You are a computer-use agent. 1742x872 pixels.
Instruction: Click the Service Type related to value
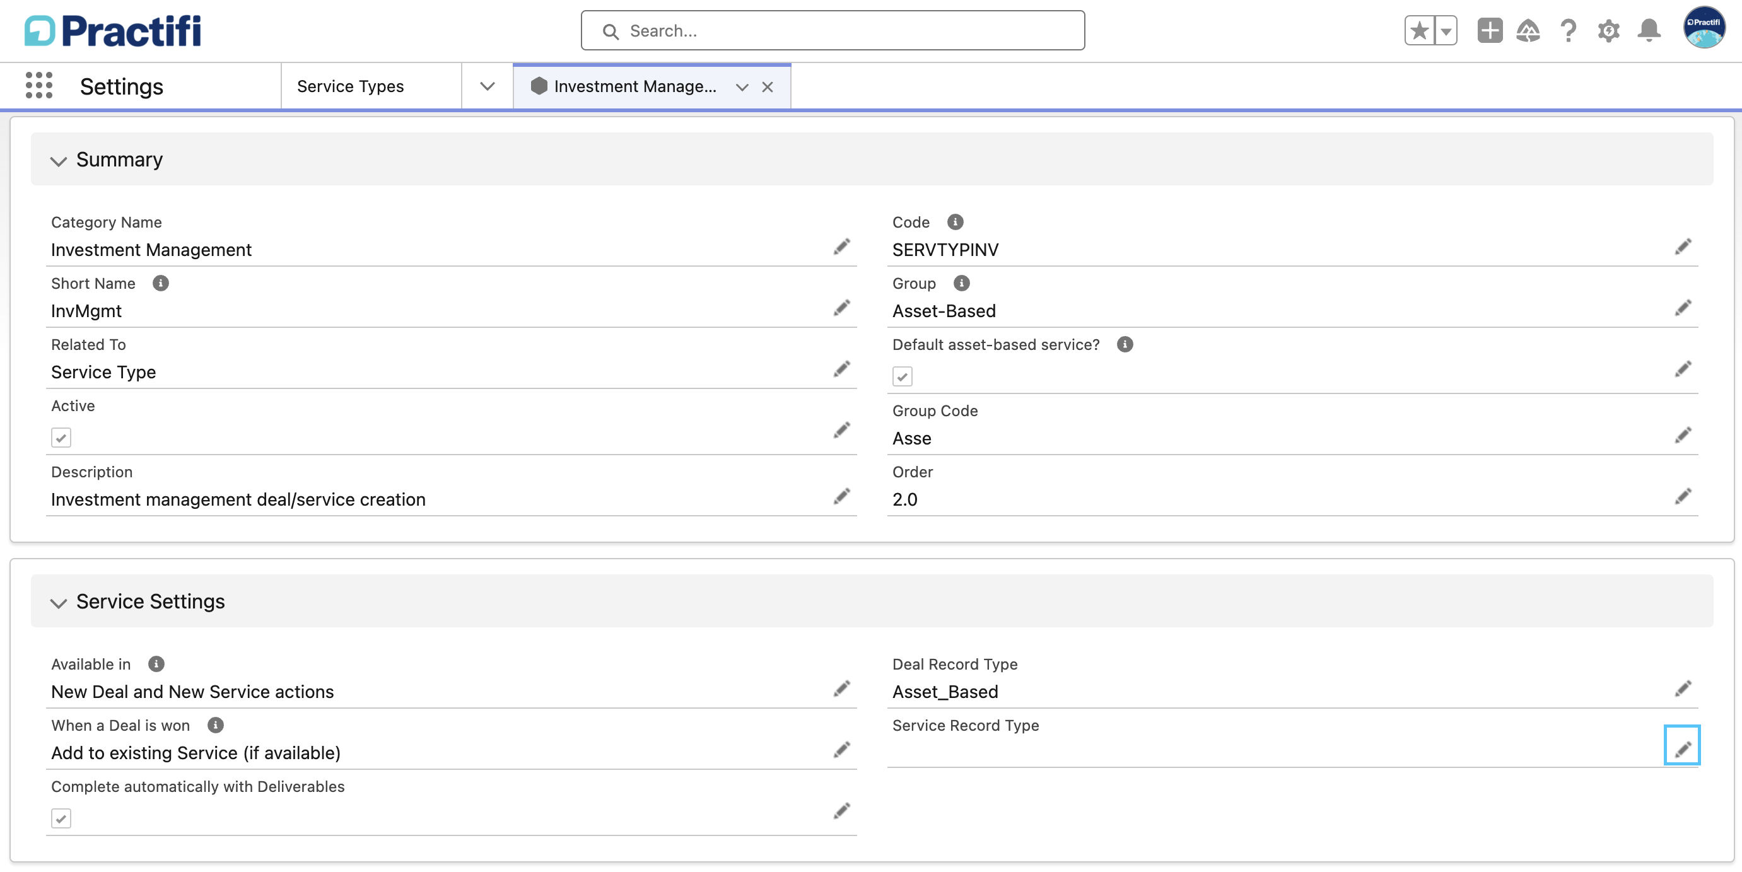[x=103, y=373]
